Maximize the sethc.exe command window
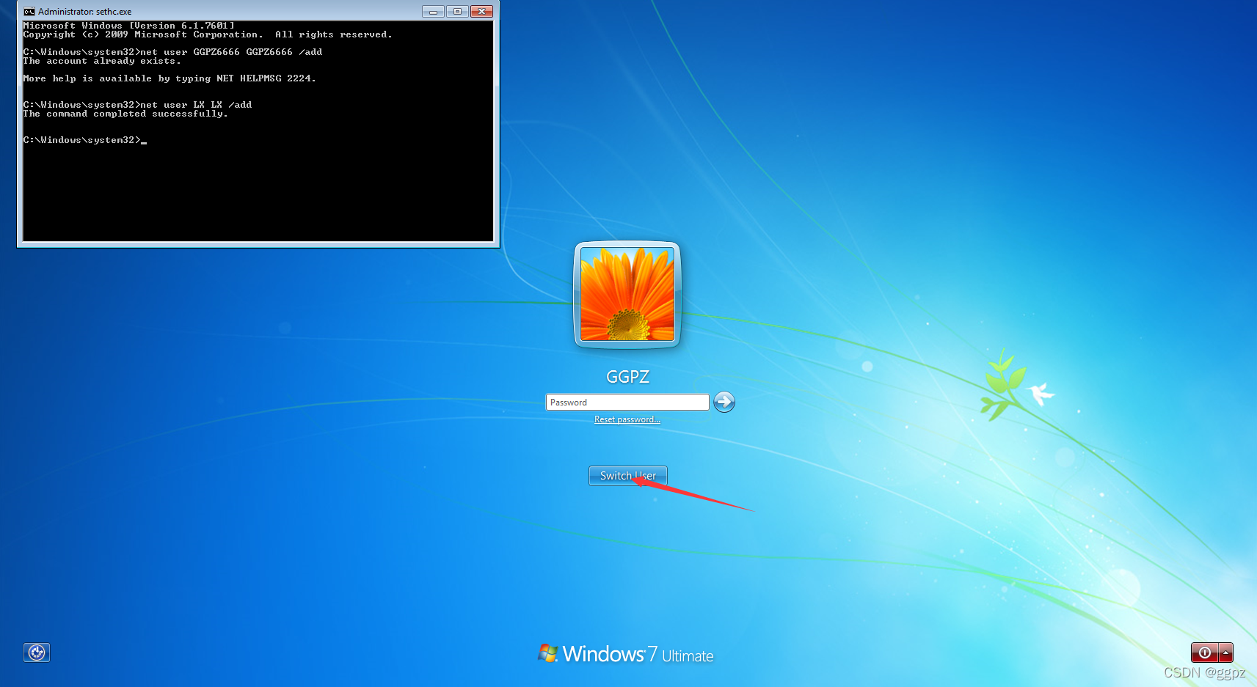This screenshot has height=687, width=1257. (457, 11)
